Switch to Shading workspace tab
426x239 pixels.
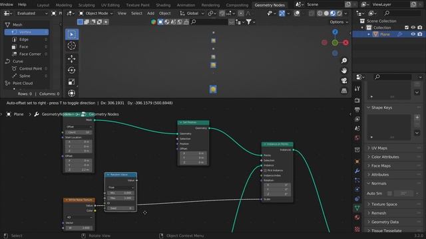[163, 5]
